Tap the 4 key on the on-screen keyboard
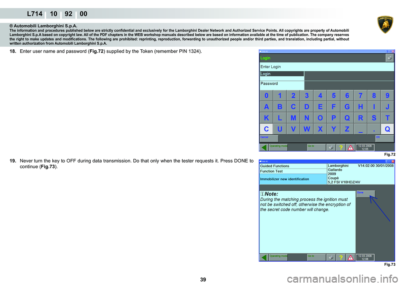 (320, 96)
